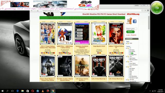The height and width of the screenshot is (93, 165).
Task: Open the Tekken 7 Deluxe Edition title link
Action: (116, 47)
